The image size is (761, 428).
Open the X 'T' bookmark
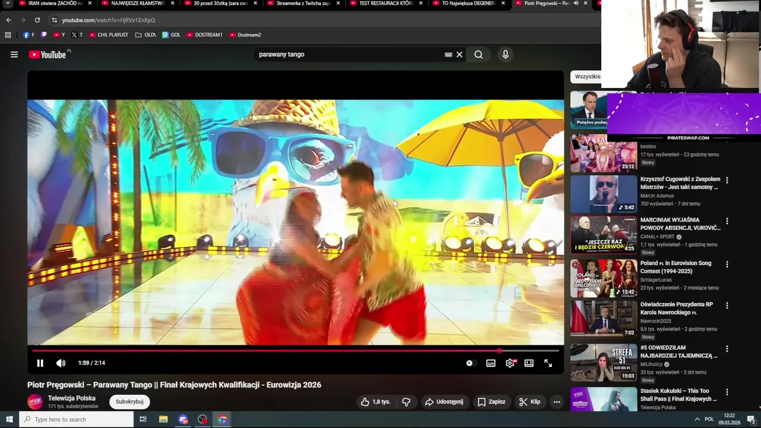click(77, 35)
